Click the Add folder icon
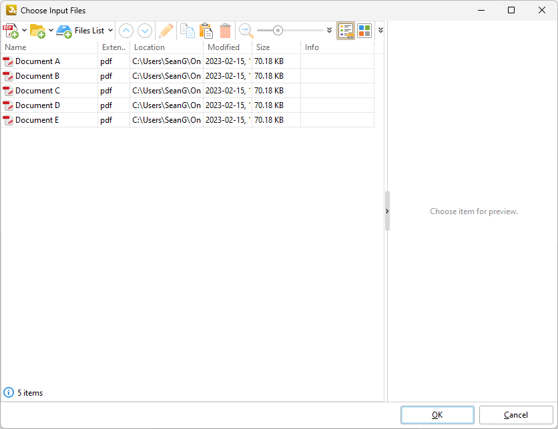 [x=37, y=31]
